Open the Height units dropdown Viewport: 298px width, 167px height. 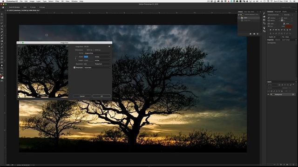tap(102, 60)
